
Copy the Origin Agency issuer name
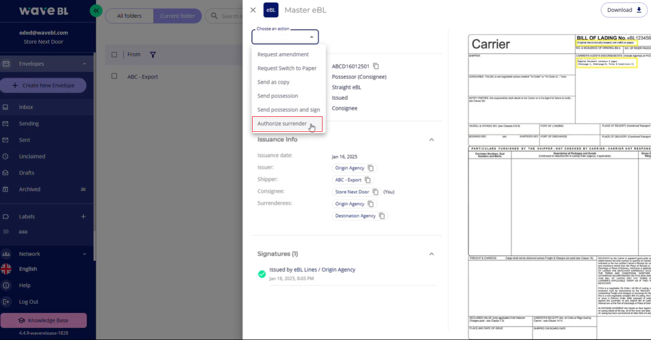click(x=370, y=168)
